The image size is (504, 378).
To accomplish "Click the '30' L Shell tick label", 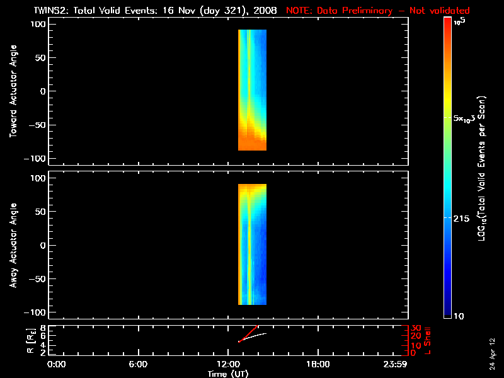I will coord(416,328).
